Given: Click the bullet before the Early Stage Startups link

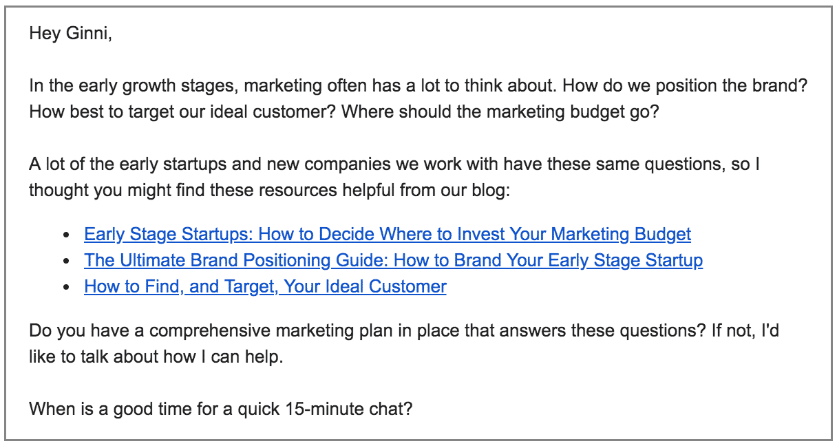Looking at the screenshot, I should coord(66,235).
